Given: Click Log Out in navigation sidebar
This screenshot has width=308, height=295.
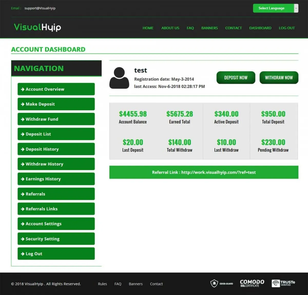Looking at the screenshot, I should (56, 254).
